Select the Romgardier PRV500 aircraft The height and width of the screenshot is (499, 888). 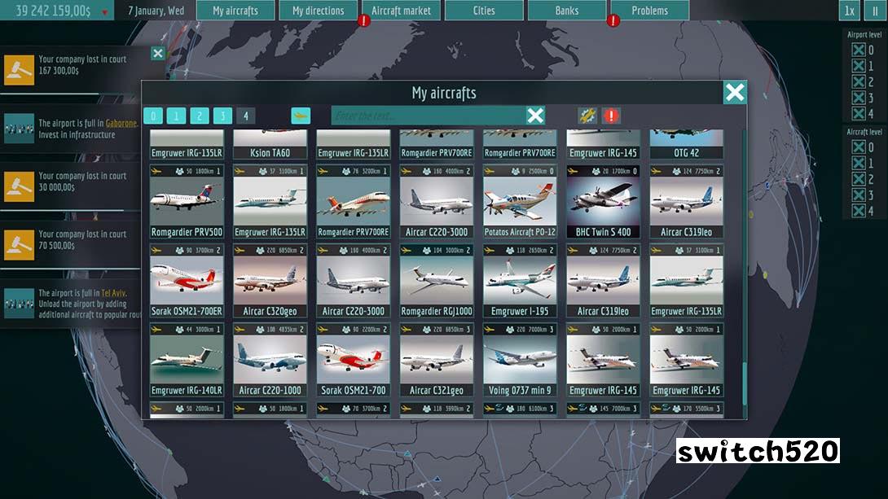coord(187,201)
